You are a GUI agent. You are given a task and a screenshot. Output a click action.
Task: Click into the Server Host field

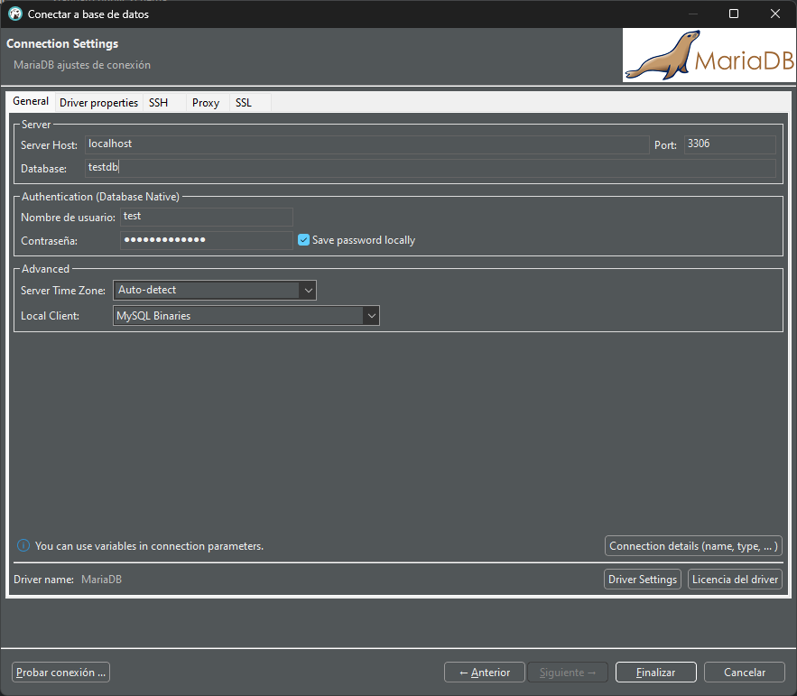point(366,144)
